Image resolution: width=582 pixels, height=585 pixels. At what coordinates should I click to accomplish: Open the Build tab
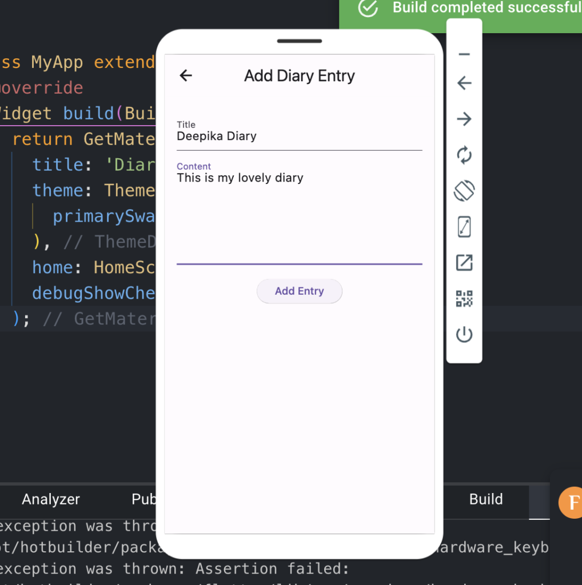click(x=486, y=499)
